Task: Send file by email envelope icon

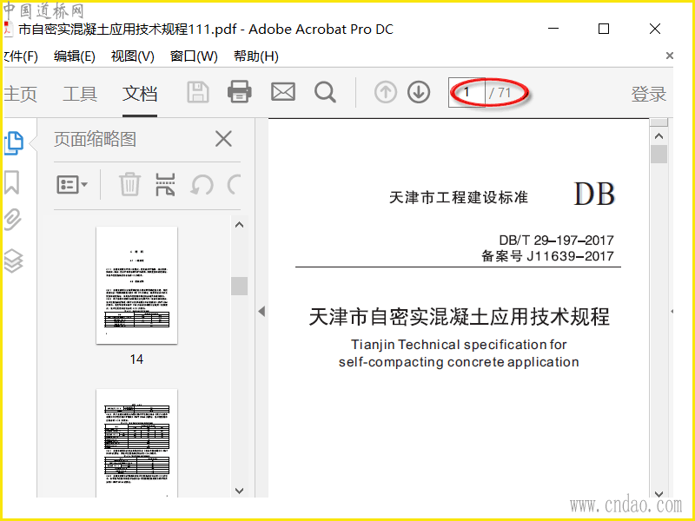Action: [x=283, y=92]
